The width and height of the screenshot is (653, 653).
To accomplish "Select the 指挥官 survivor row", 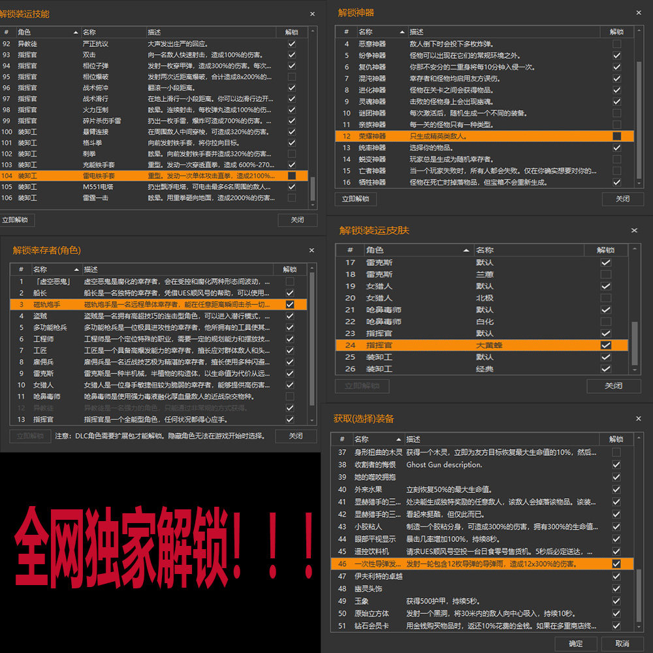I will (x=131, y=421).
